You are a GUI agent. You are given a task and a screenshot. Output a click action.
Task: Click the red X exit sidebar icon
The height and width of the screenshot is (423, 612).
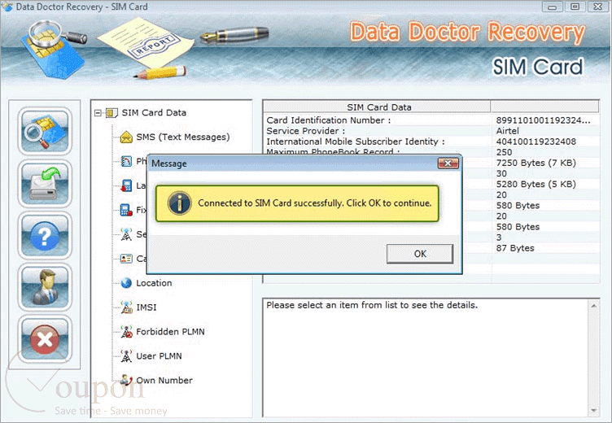point(45,339)
